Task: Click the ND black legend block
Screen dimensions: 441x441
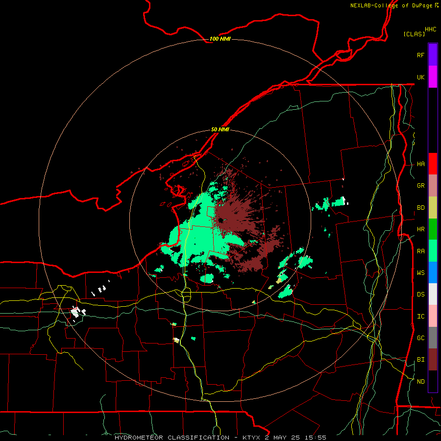Action: click(x=433, y=381)
